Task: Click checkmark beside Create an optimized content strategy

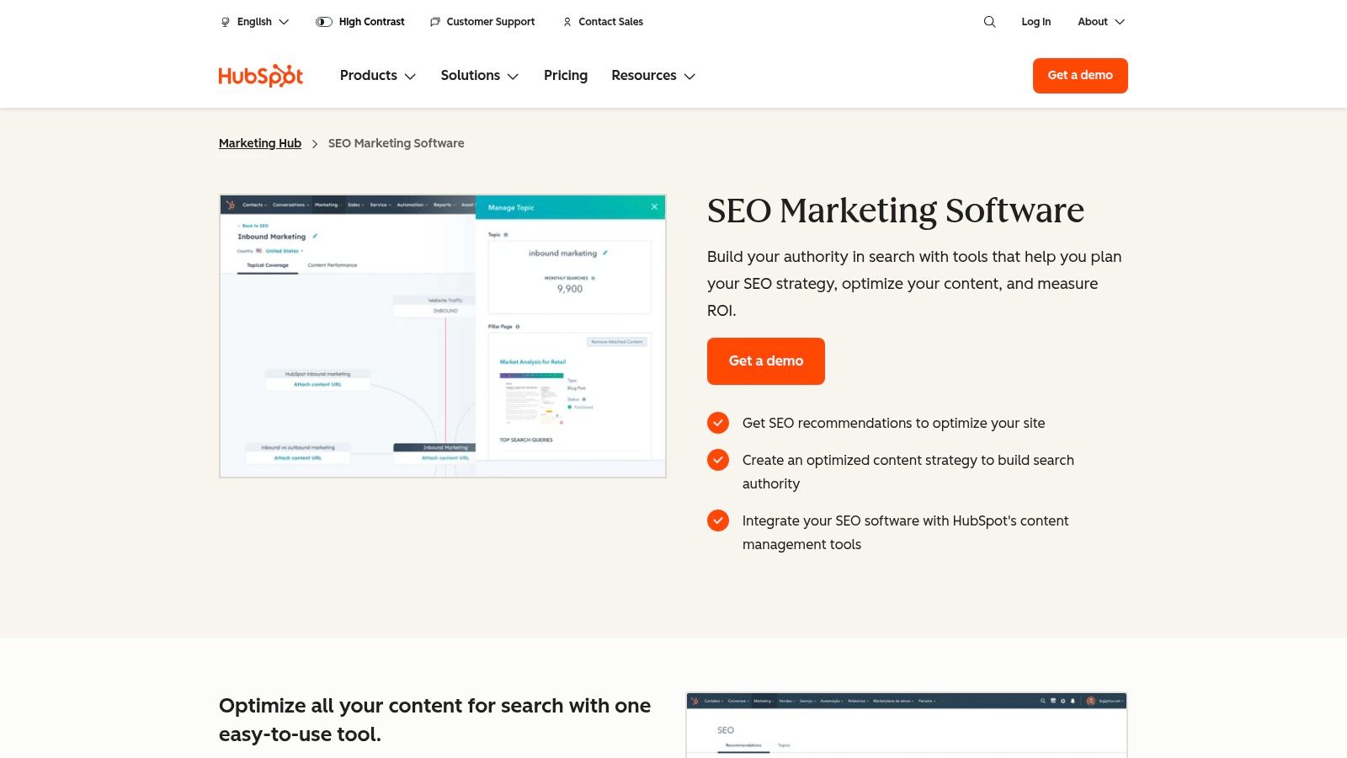Action: 718,460
